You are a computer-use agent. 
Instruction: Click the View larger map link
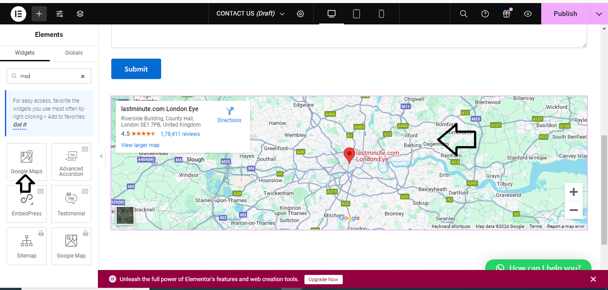pos(140,145)
